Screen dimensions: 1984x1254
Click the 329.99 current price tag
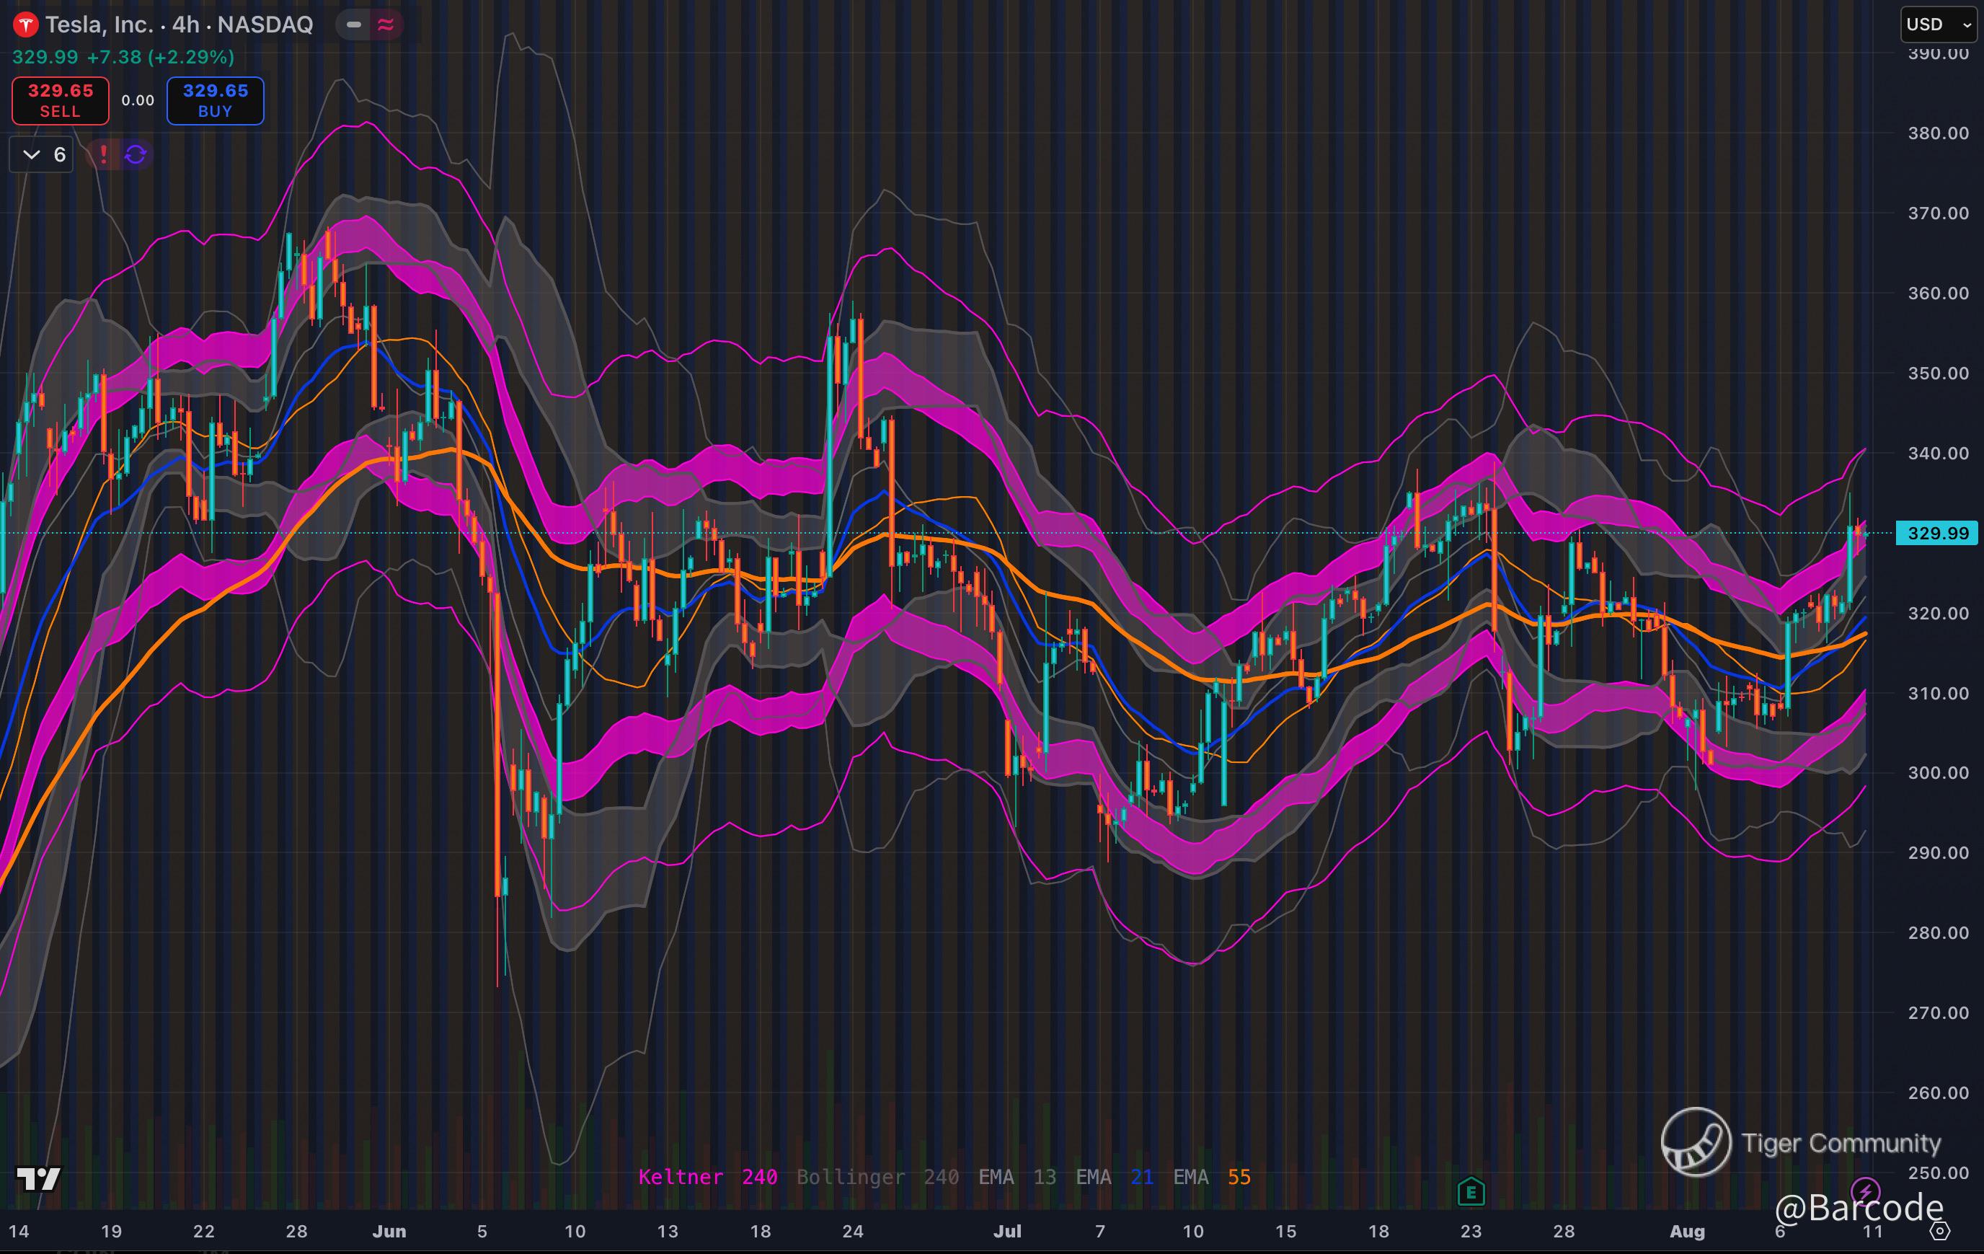tap(1937, 533)
